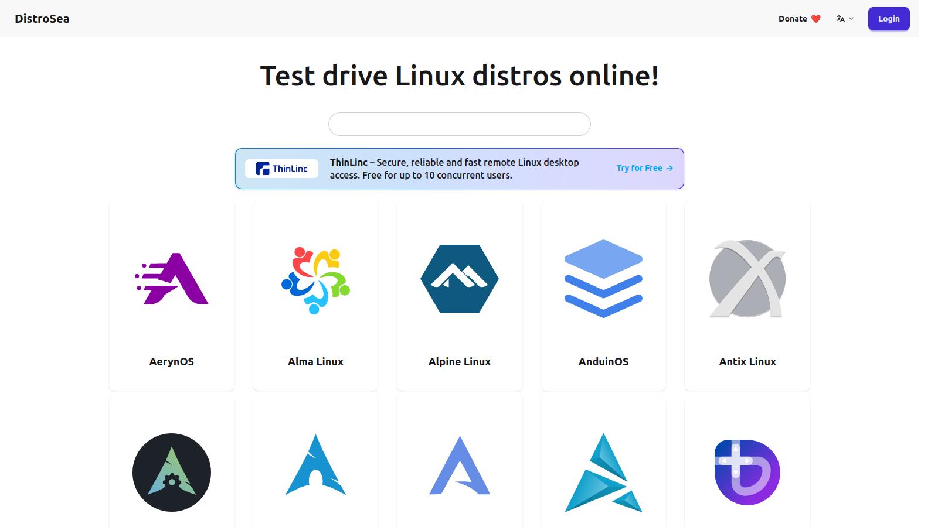Select the AerynOS name label

(x=172, y=362)
